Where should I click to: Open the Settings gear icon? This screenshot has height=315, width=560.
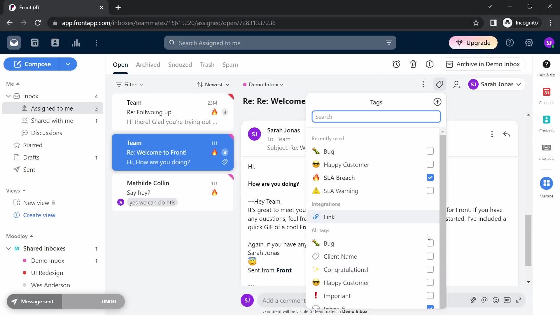(529, 43)
